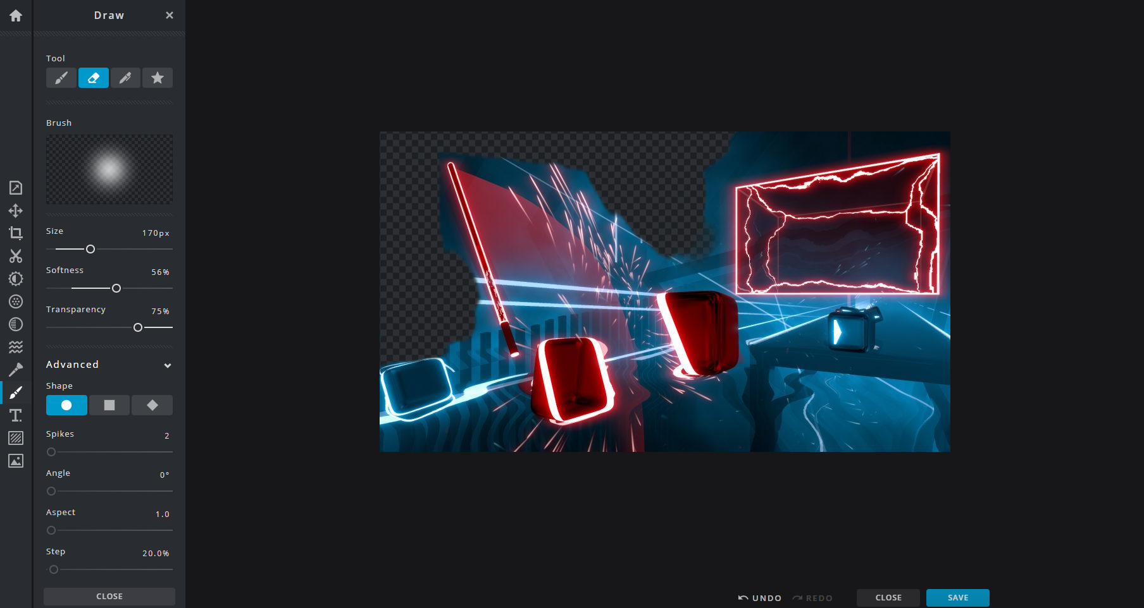Click the Softness value 56%

(160, 272)
